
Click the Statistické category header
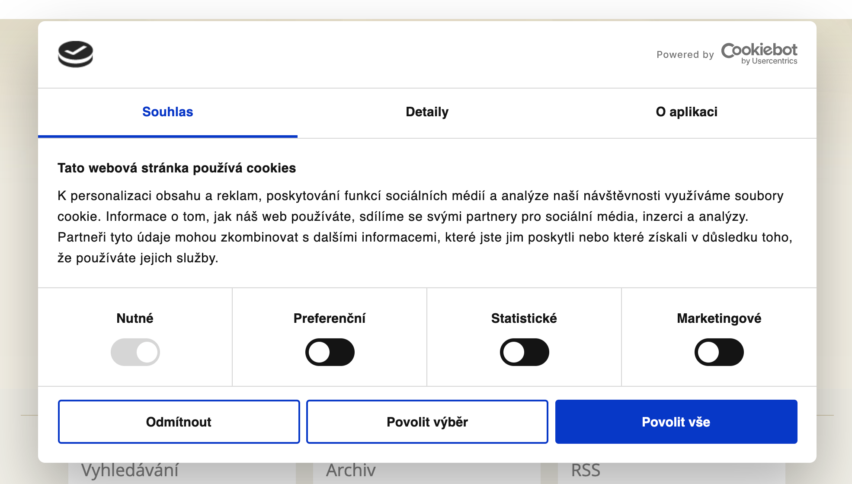click(524, 318)
